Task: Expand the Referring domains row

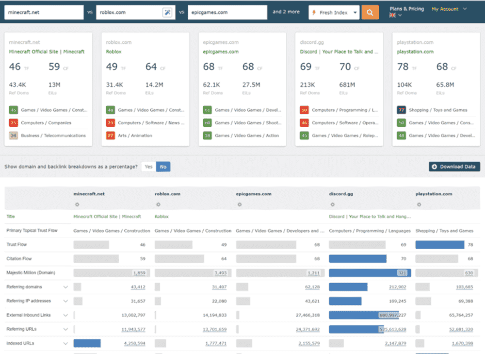Action: 65,287
